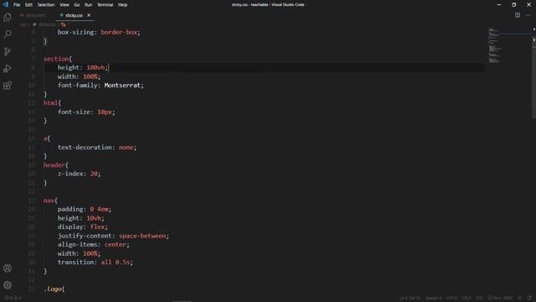Click the 'html{' selector line
The image size is (536, 302).
point(52,102)
